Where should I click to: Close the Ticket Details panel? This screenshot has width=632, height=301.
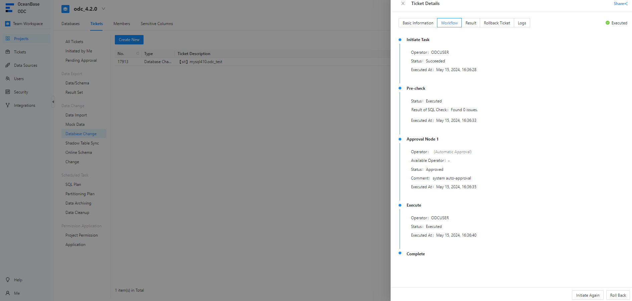point(403,4)
